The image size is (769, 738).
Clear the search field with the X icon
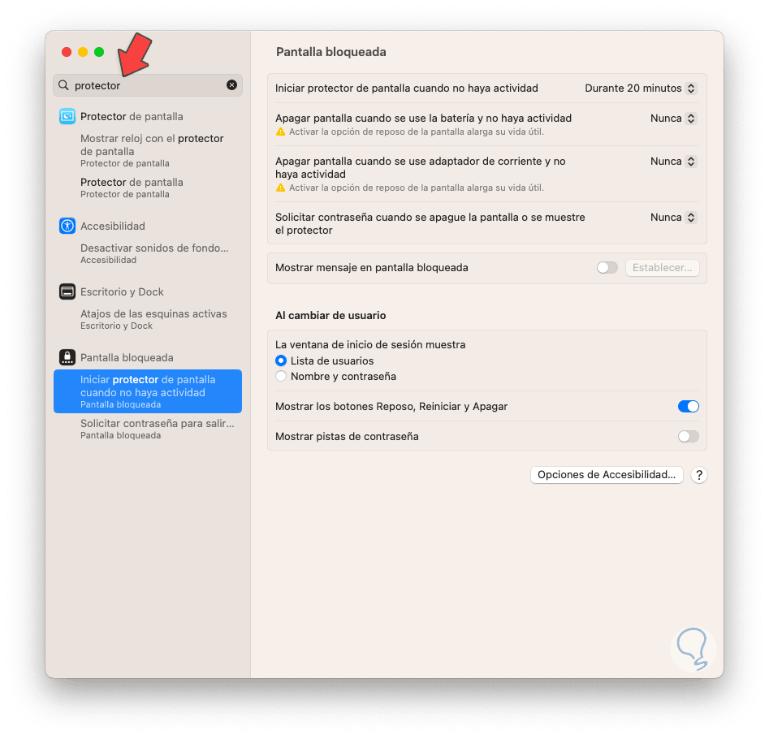pos(232,85)
